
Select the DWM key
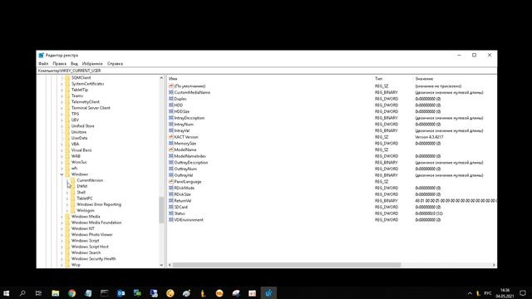click(82, 186)
